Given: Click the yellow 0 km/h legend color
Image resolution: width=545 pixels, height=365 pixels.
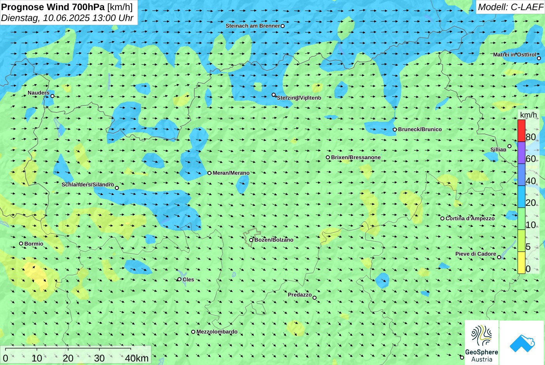Looking at the screenshot, I should point(521,263).
